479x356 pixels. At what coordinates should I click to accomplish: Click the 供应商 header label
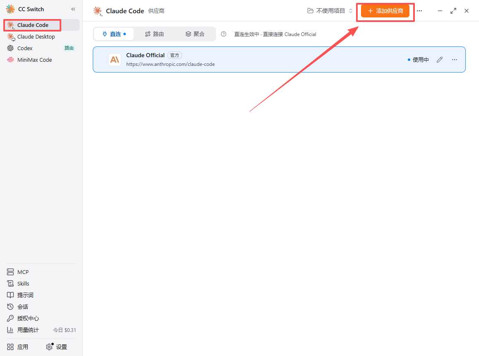tap(156, 11)
